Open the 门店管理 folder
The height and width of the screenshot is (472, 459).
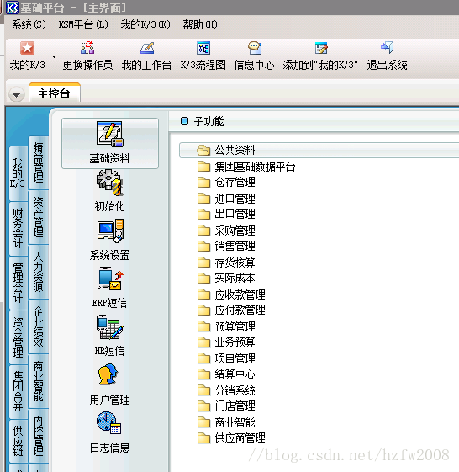point(226,406)
